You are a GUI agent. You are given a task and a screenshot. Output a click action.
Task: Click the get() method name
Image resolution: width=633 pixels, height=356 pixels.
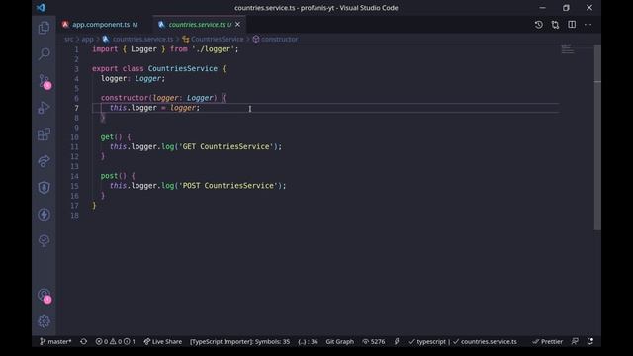pyautogui.click(x=107, y=136)
